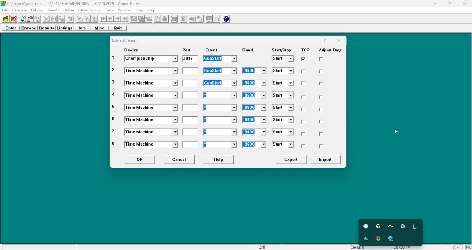Viewport: 472px width, 250px height.
Task: Uncheck the TCP checkbox in row 1
Action: point(303,59)
